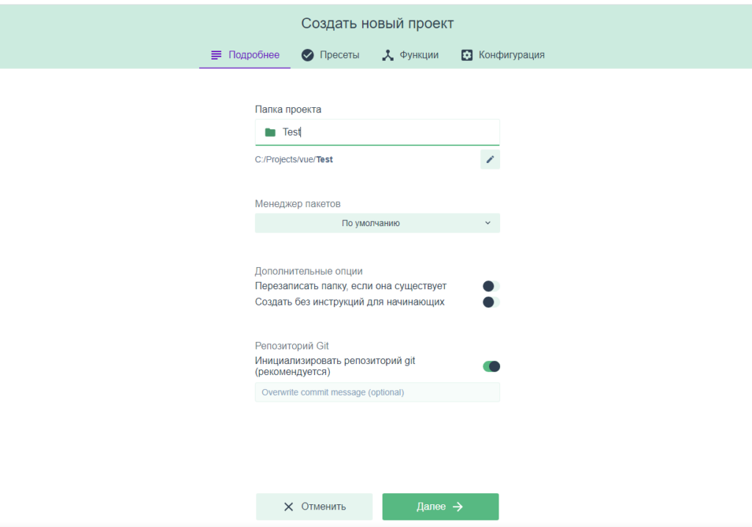
Task: Click the green folder icon in project field
Action: point(270,133)
